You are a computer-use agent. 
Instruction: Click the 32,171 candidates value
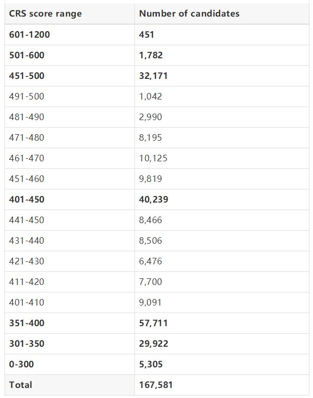(x=153, y=76)
